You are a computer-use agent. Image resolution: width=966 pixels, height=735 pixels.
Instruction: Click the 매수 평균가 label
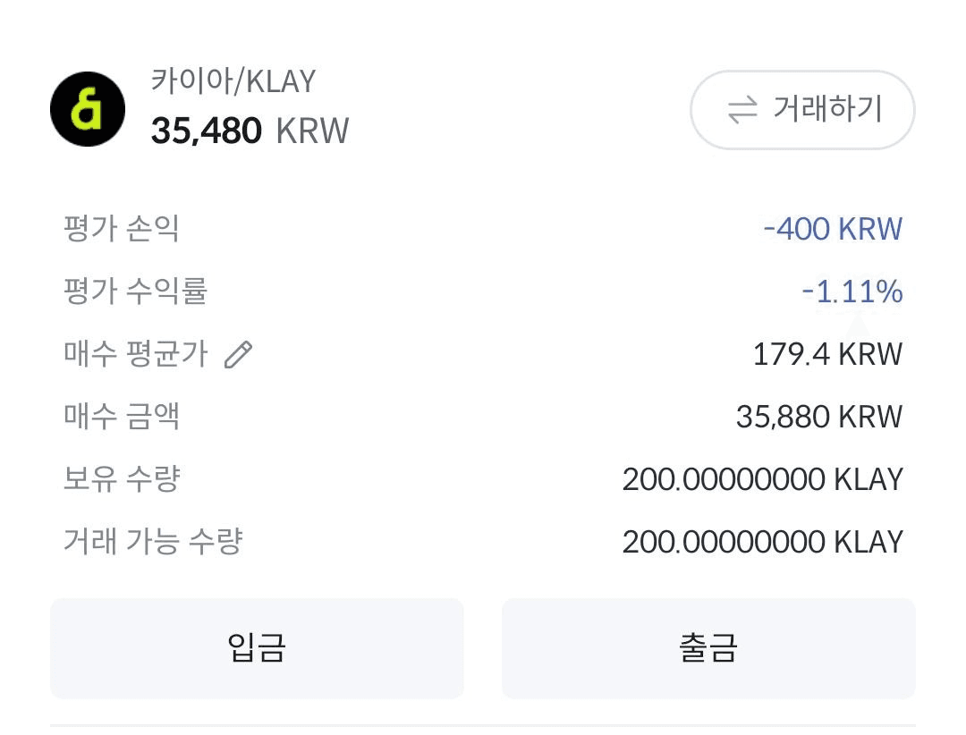click(136, 353)
